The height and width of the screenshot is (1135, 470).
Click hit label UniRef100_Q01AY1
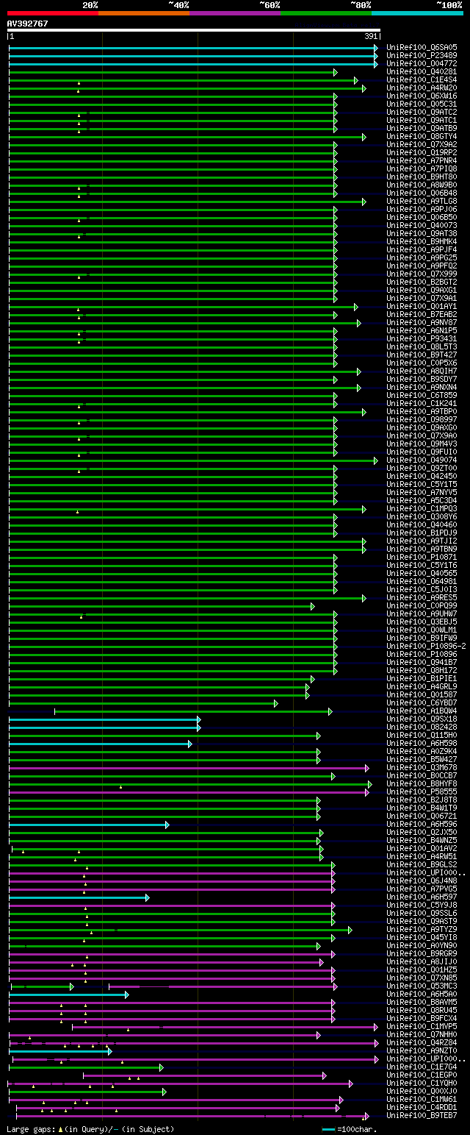point(422,306)
